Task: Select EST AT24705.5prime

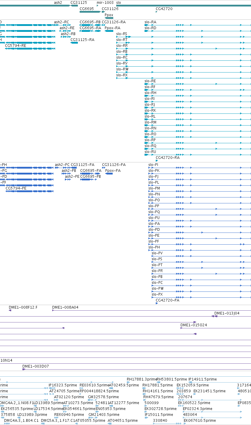Action: 64,391
